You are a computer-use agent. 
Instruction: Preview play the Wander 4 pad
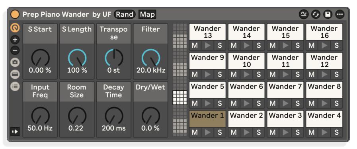[x=324, y=132]
